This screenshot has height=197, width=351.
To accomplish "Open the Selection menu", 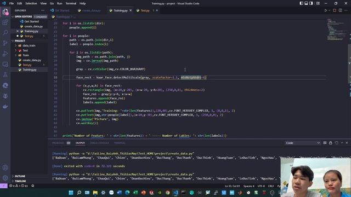I will point(31,3).
